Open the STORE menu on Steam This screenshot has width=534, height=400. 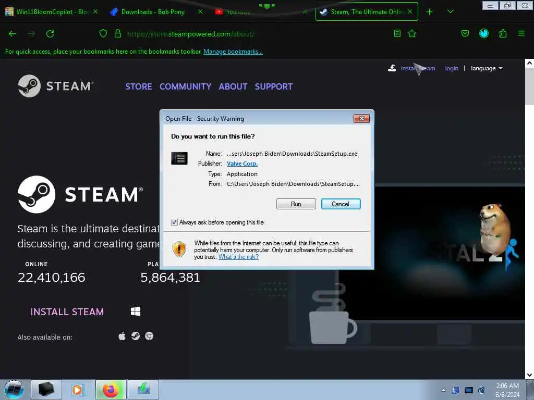point(139,87)
